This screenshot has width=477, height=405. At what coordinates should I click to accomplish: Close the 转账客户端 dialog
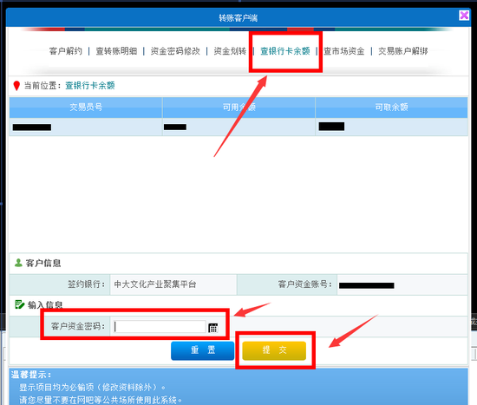(464, 15)
